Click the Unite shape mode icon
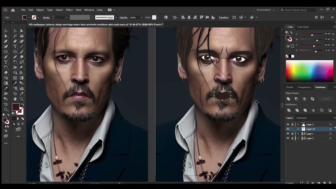This screenshot has width=336, height=189. point(288,99)
